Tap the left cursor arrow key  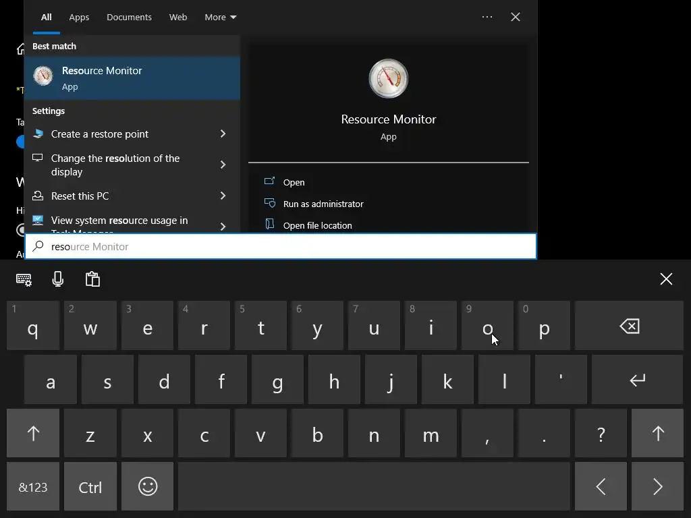[601, 486]
